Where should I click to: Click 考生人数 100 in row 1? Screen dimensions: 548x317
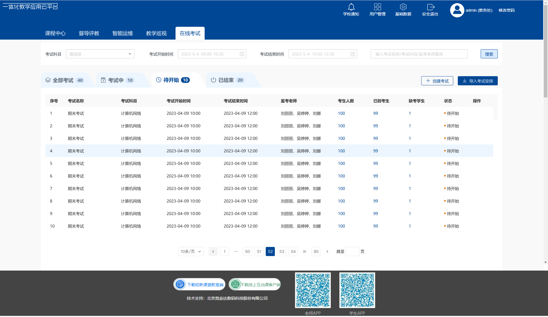[x=341, y=113]
